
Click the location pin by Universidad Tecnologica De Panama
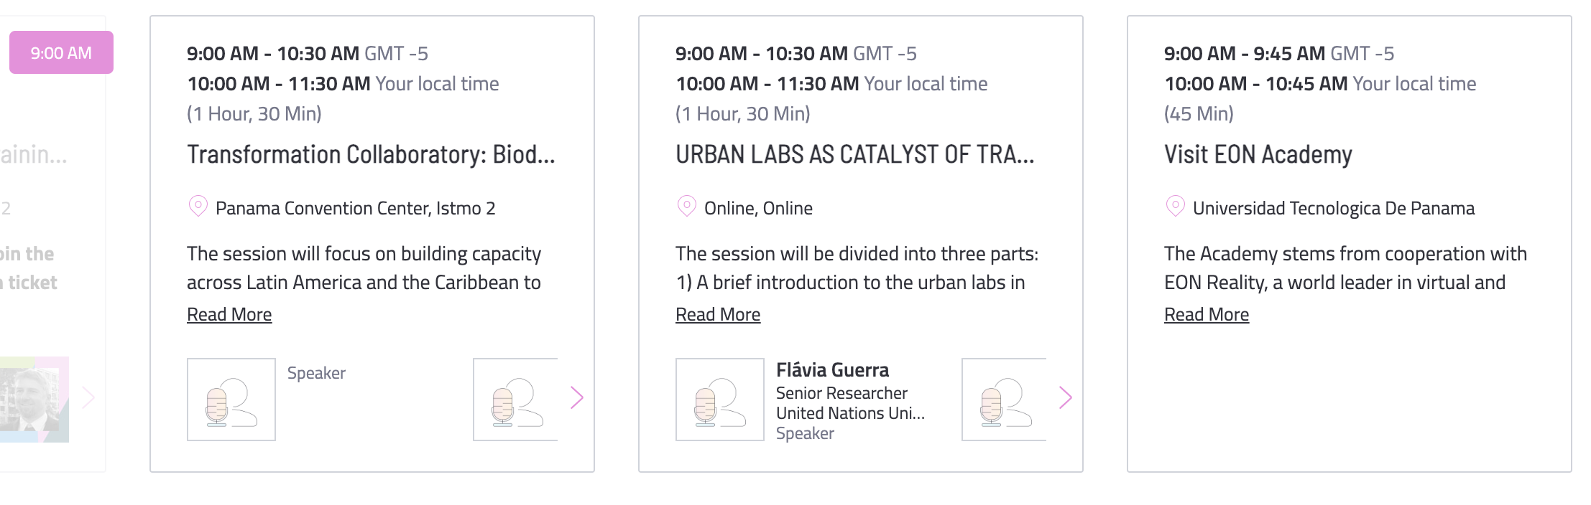[x=1175, y=207]
